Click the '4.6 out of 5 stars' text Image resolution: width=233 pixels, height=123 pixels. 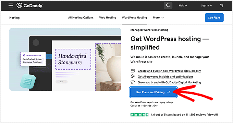(178, 114)
